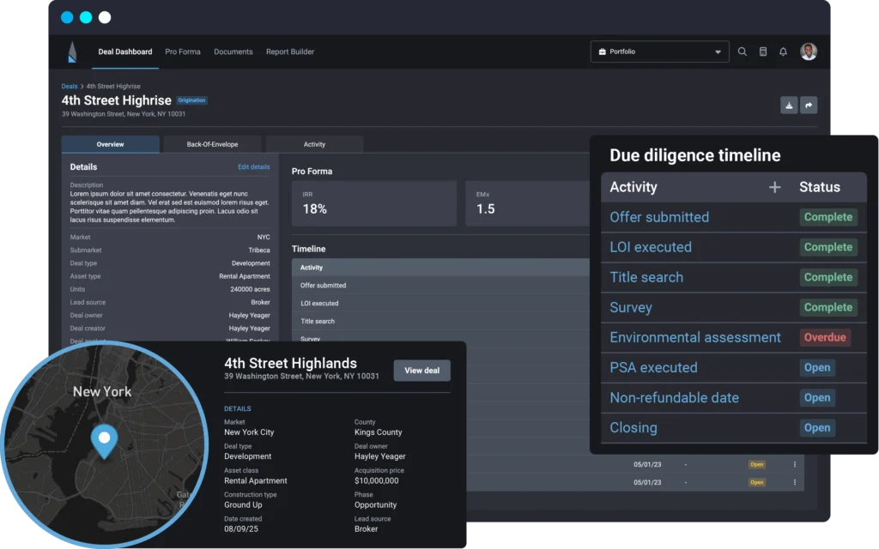Open kebab menu of last timeline row

(x=795, y=482)
